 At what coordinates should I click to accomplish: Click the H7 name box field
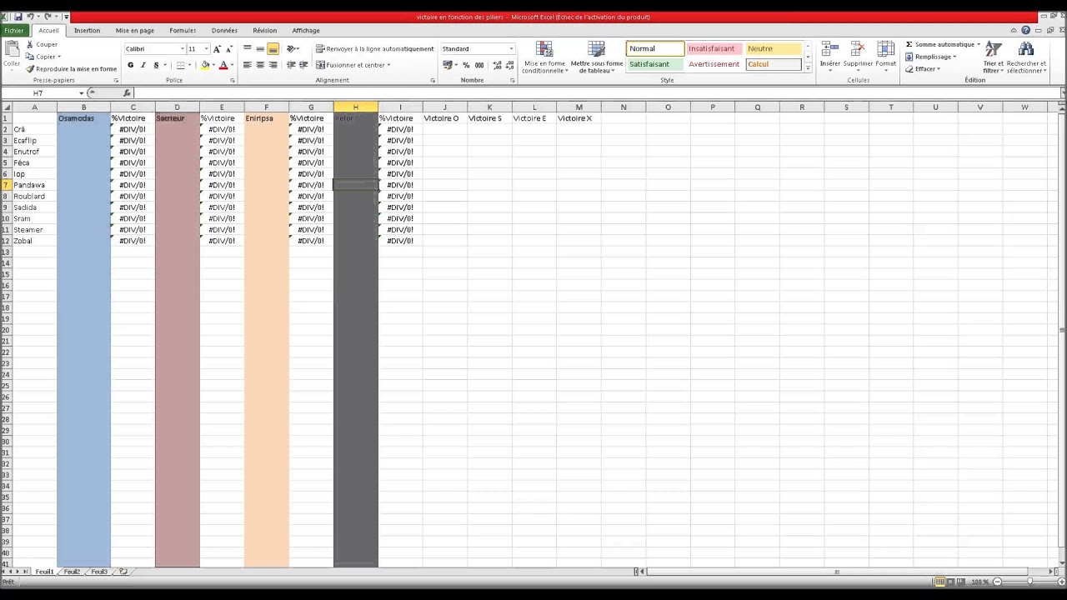pos(39,93)
